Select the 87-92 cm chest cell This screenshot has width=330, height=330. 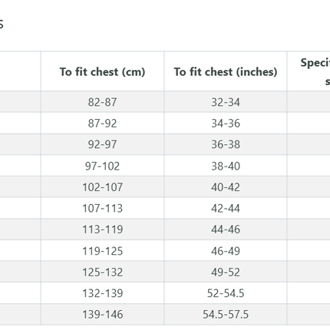102,123
